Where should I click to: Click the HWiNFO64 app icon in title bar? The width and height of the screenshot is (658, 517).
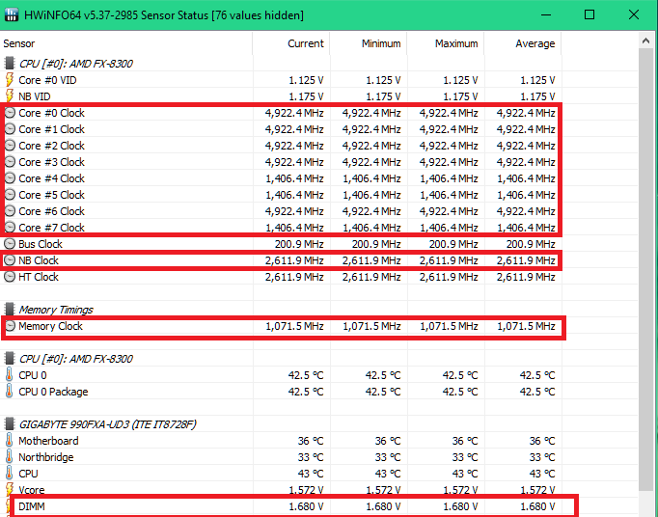point(11,15)
